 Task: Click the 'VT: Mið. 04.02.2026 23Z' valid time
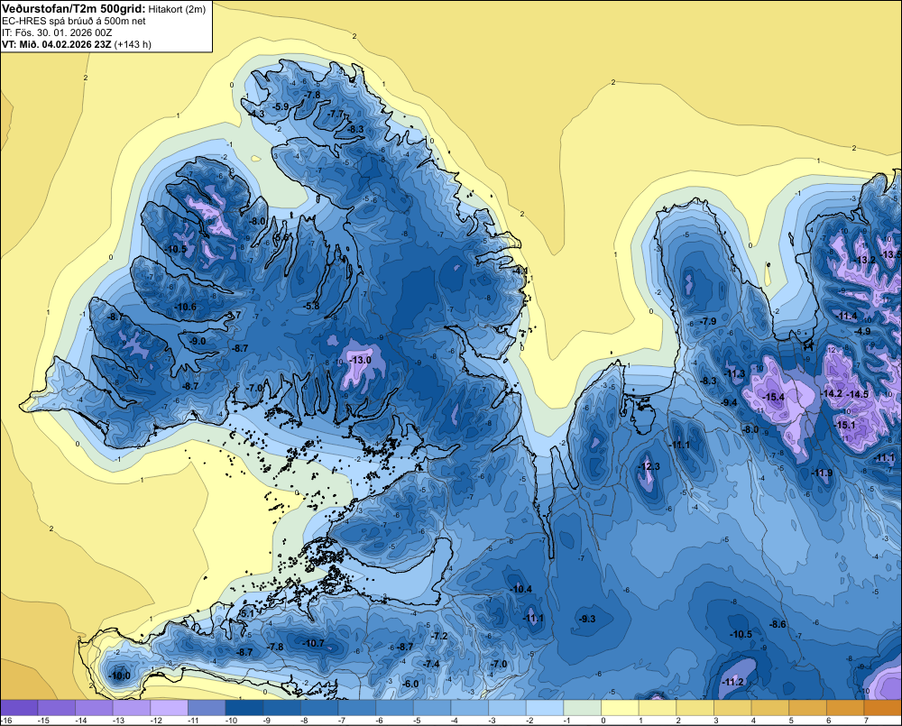(56, 44)
